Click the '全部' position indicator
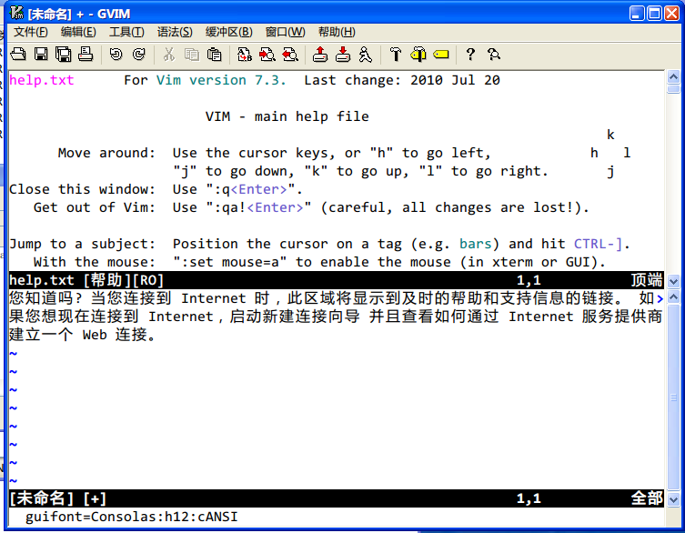 click(x=647, y=498)
